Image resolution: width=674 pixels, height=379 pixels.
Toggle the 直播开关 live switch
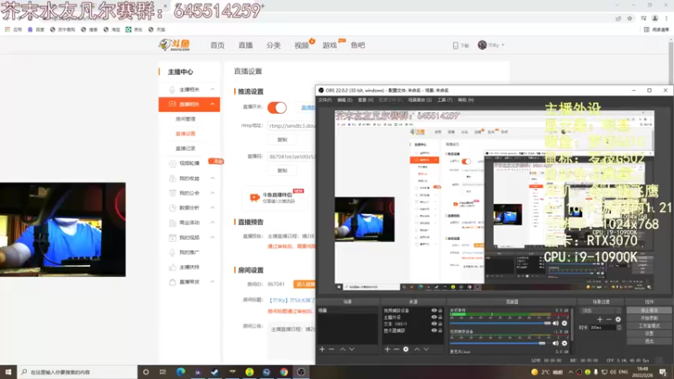coord(277,108)
